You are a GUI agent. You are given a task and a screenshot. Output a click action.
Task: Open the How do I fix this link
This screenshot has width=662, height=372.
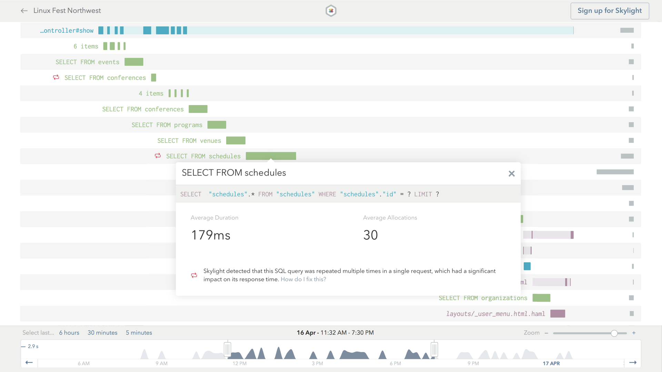coord(303,279)
